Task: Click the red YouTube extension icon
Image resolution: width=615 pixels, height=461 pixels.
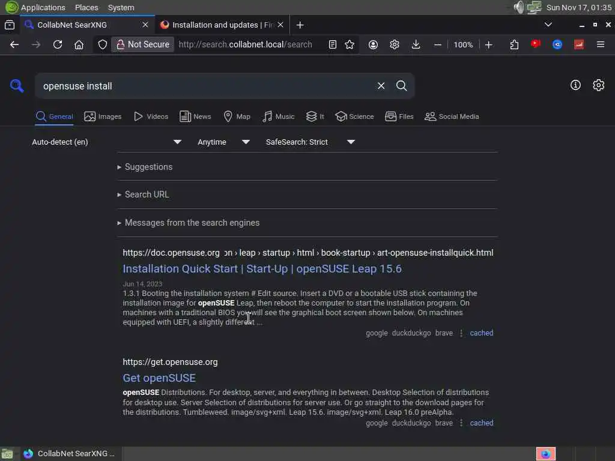Action: click(x=536, y=44)
